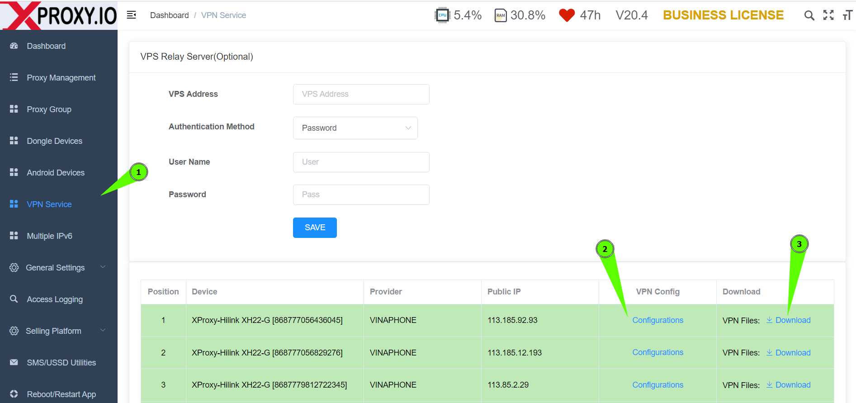
Task: Click the Device column header
Action: coord(204,292)
